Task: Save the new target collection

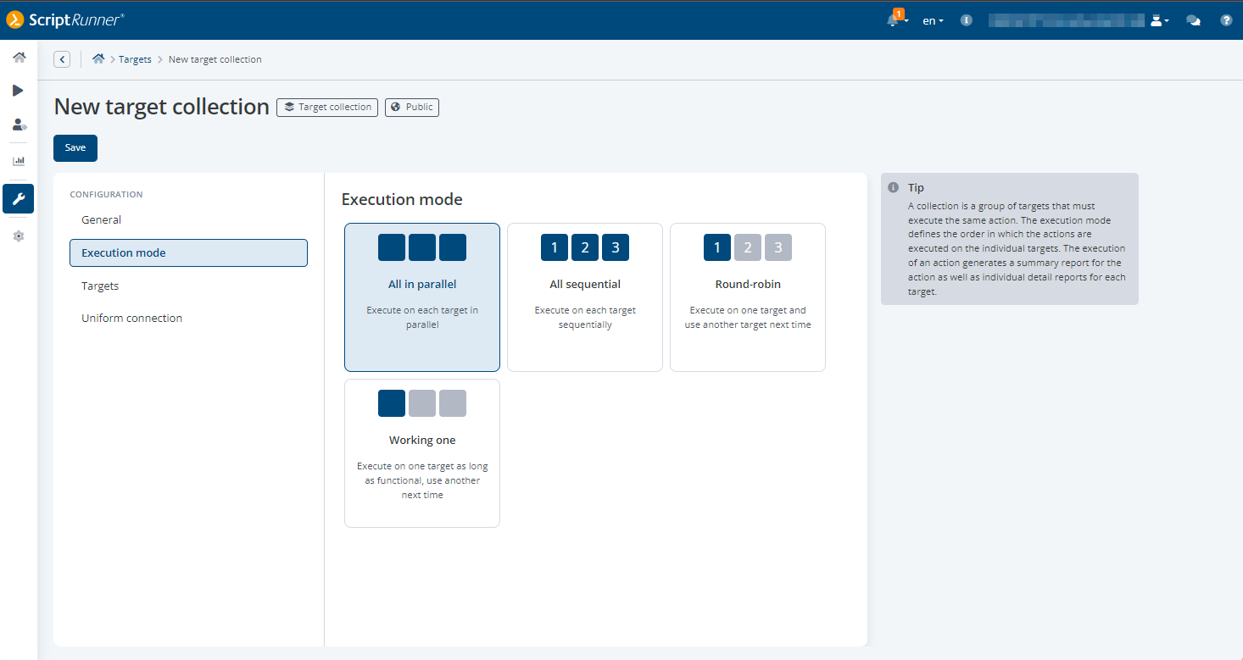Action: [x=75, y=148]
